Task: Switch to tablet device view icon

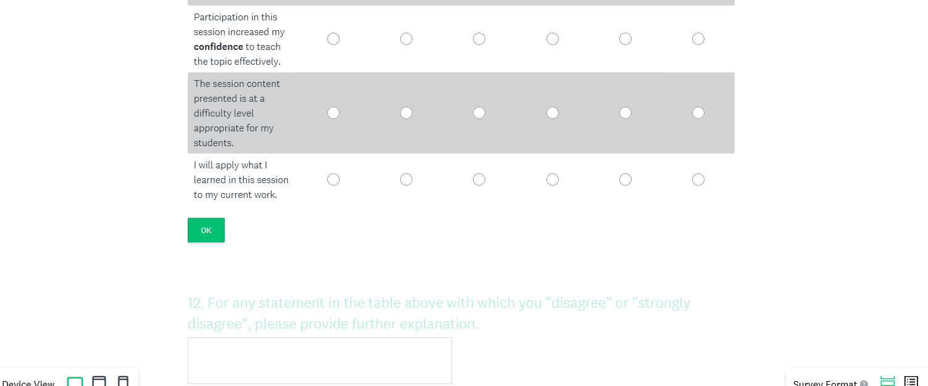Action: (x=99, y=382)
